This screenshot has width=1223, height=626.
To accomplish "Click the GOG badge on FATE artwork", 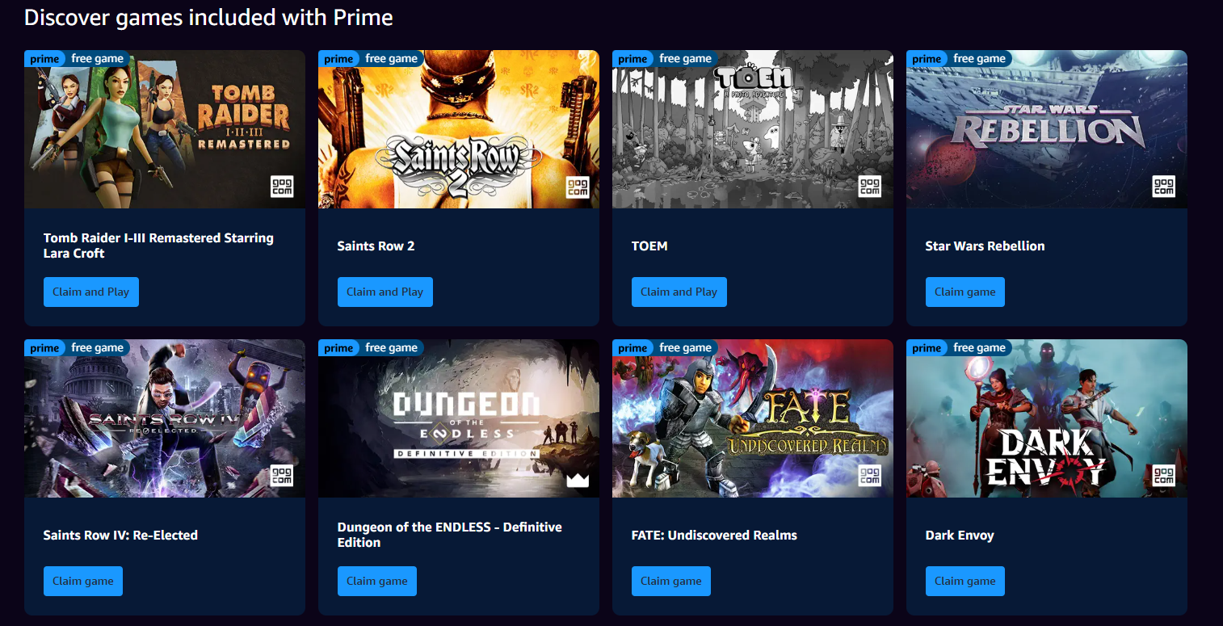I will coord(870,476).
